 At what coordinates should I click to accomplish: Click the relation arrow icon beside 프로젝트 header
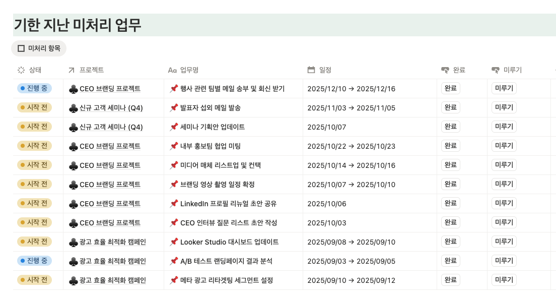(71, 70)
